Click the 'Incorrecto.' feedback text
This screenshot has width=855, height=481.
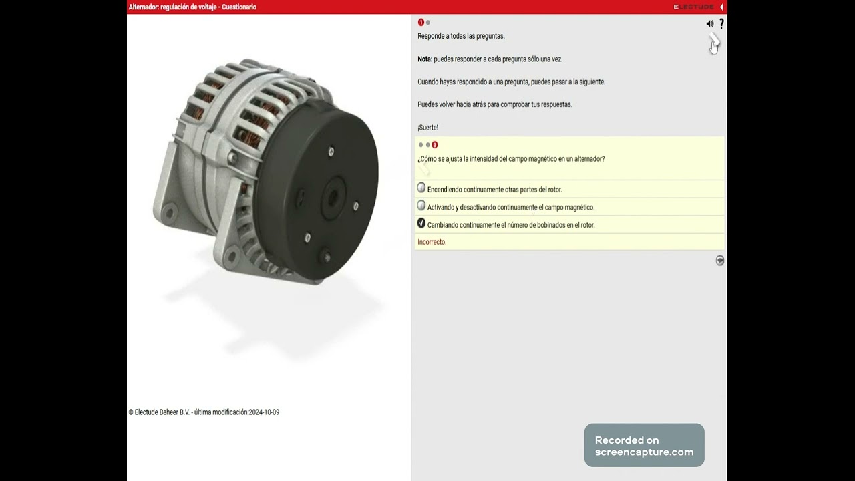(x=432, y=242)
